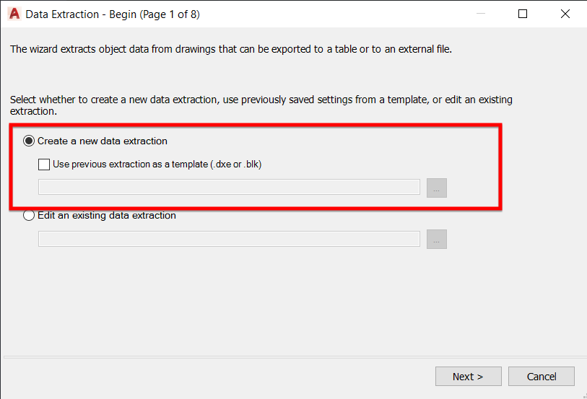Enable Use previous extraction as a template checkbox
This screenshot has height=399, width=587.
[x=44, y=165]
